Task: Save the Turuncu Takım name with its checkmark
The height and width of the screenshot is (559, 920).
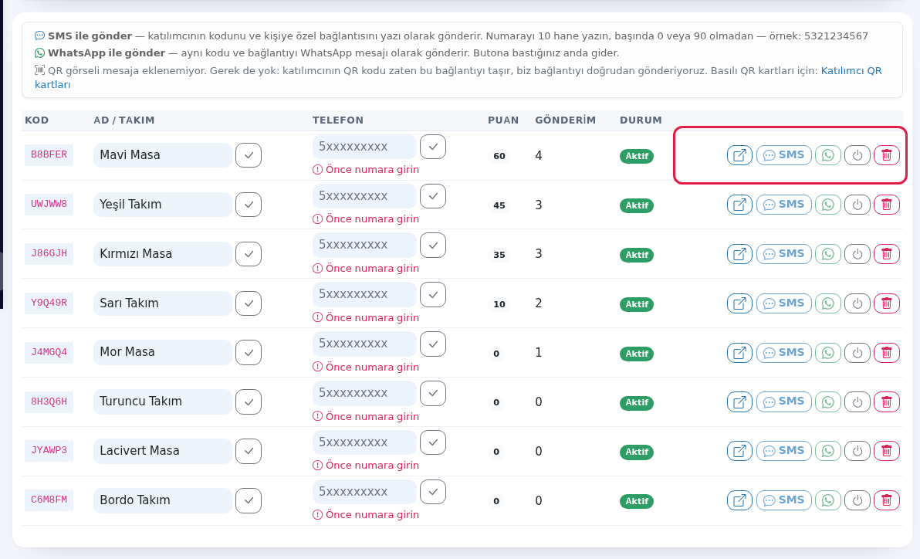Action: pyautogui.click(x=249, y=402)
